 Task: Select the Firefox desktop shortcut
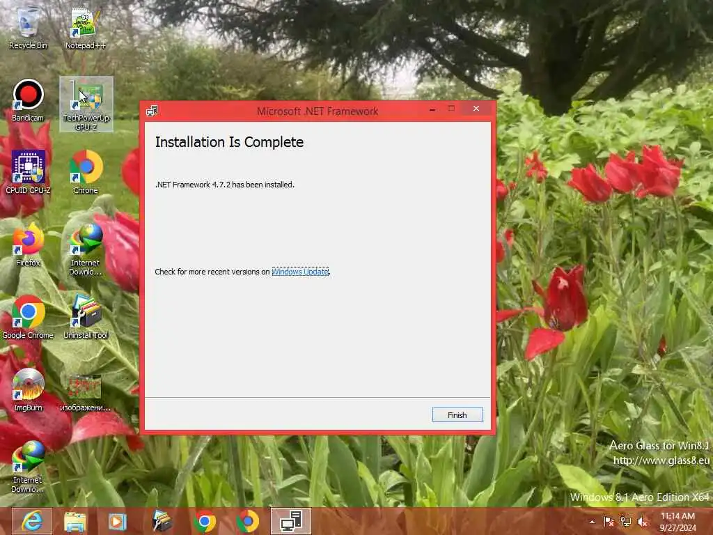click(28, 245)
